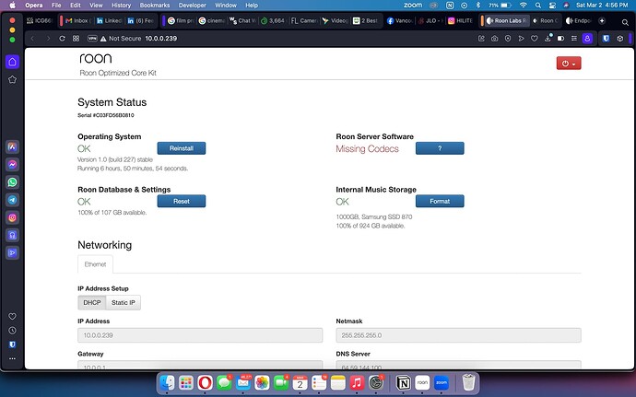Reset the Roon Database & Settings
636x397 pixels.
[x=182, y=201]
